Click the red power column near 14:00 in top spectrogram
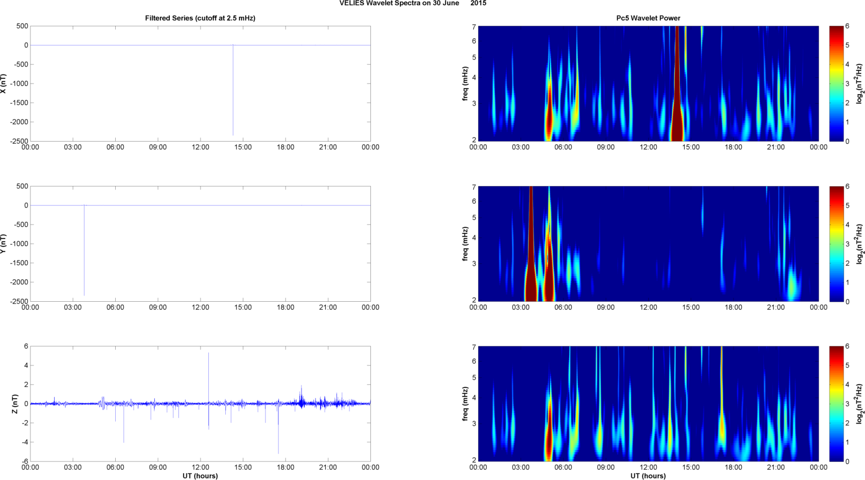 (677, 85)
